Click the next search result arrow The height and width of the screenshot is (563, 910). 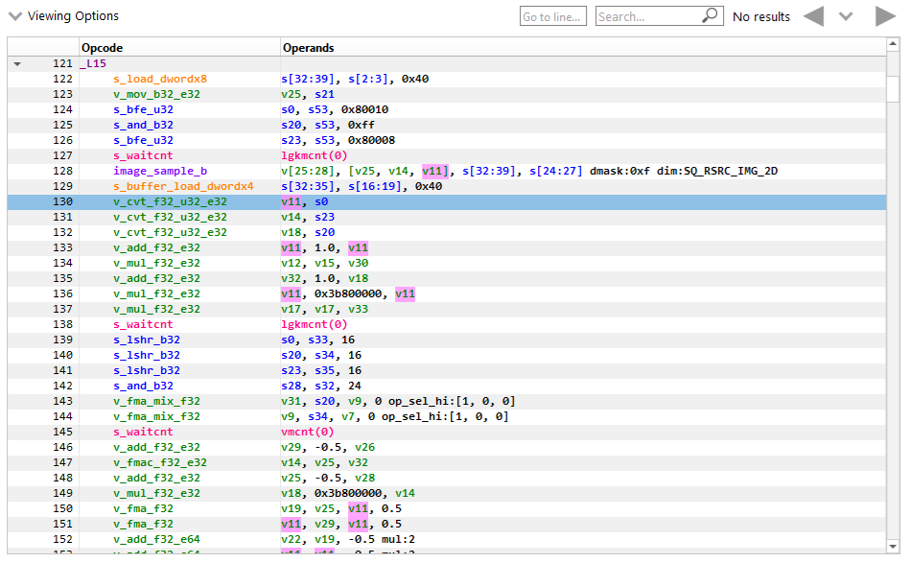[x=884, y=16]
